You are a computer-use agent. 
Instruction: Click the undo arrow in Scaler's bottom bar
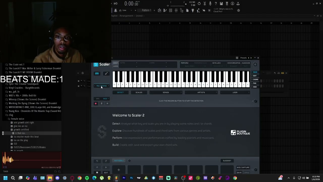tap(97, 161)
